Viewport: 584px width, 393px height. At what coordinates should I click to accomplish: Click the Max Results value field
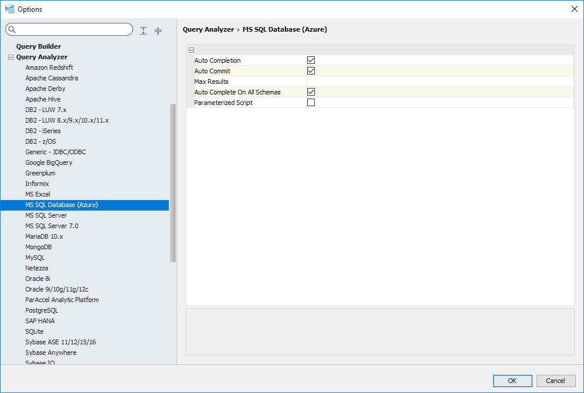click(x=440, y=82)
